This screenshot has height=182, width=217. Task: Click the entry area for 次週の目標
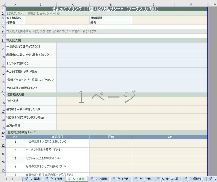[x=132, y=126]
